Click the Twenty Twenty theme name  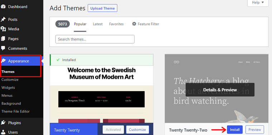pos(67,130)
